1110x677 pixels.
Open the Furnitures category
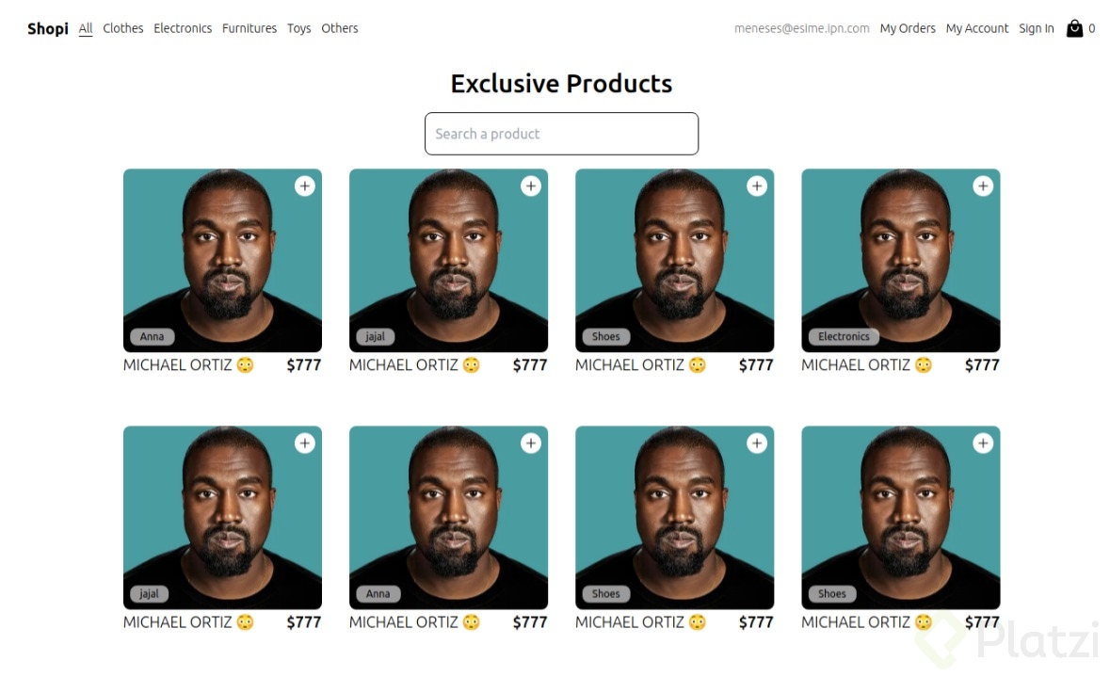(x=249, y=28)
